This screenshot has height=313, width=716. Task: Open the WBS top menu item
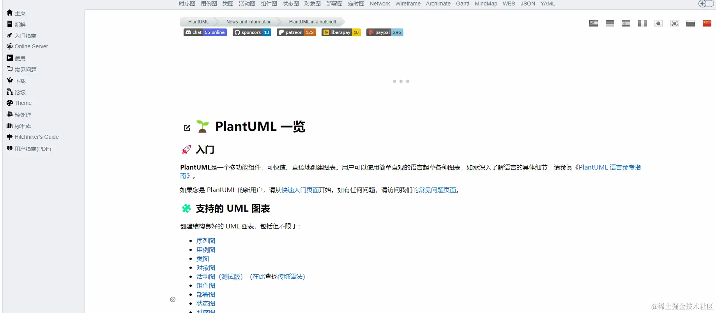point(509,4)
